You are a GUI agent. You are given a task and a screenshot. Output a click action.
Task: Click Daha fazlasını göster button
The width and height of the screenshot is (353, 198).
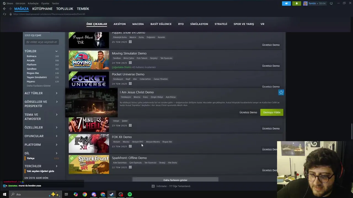(175, 180)
